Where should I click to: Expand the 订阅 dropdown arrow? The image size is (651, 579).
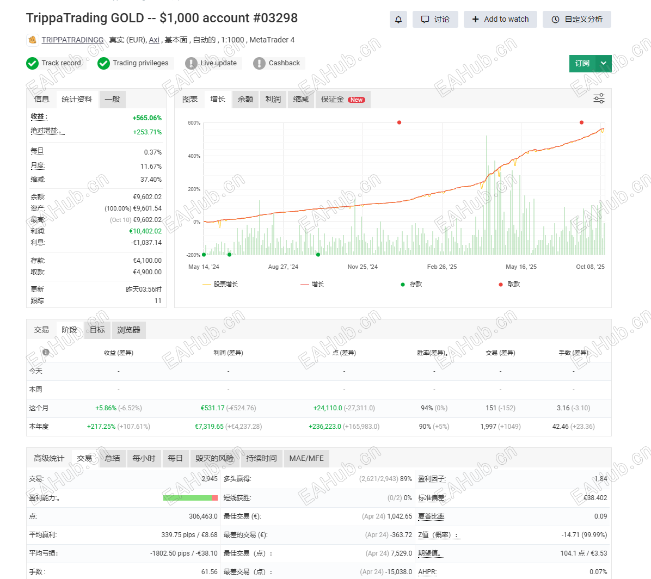[604, 64]
